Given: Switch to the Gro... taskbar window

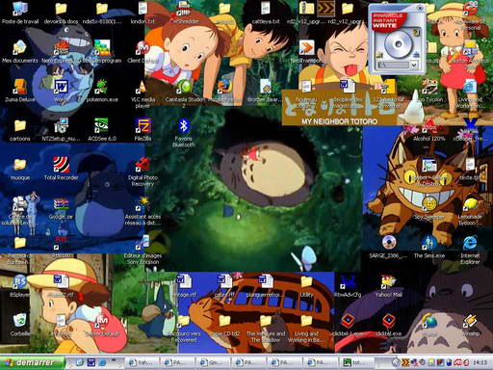Looking at the screenshot, I should (x=213, y=362).
